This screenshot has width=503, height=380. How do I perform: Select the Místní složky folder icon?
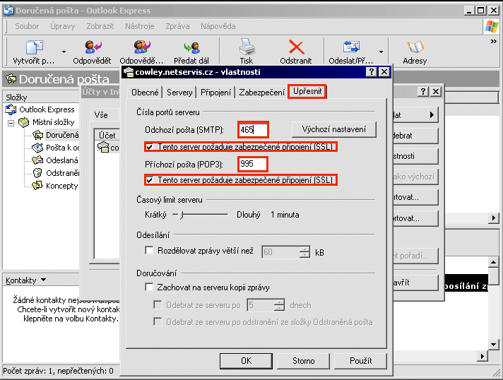[24, 122]
